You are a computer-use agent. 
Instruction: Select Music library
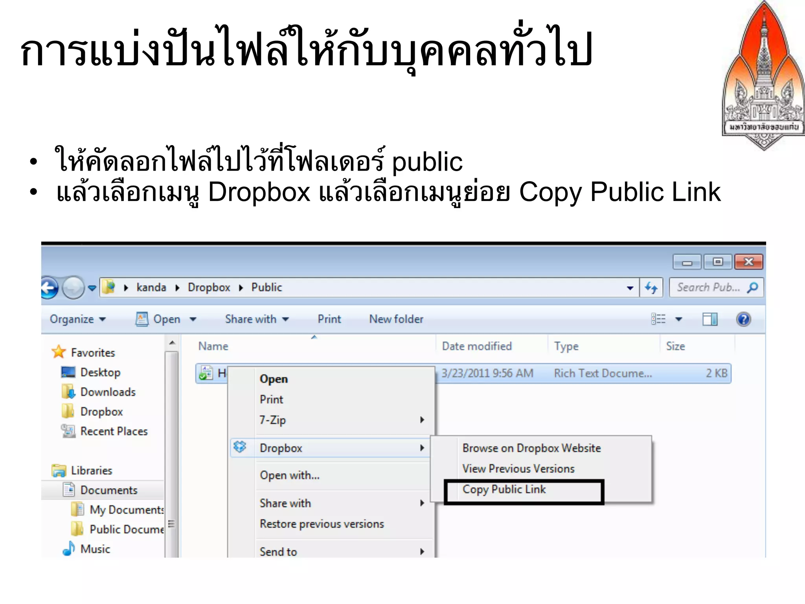coord(95,549)
